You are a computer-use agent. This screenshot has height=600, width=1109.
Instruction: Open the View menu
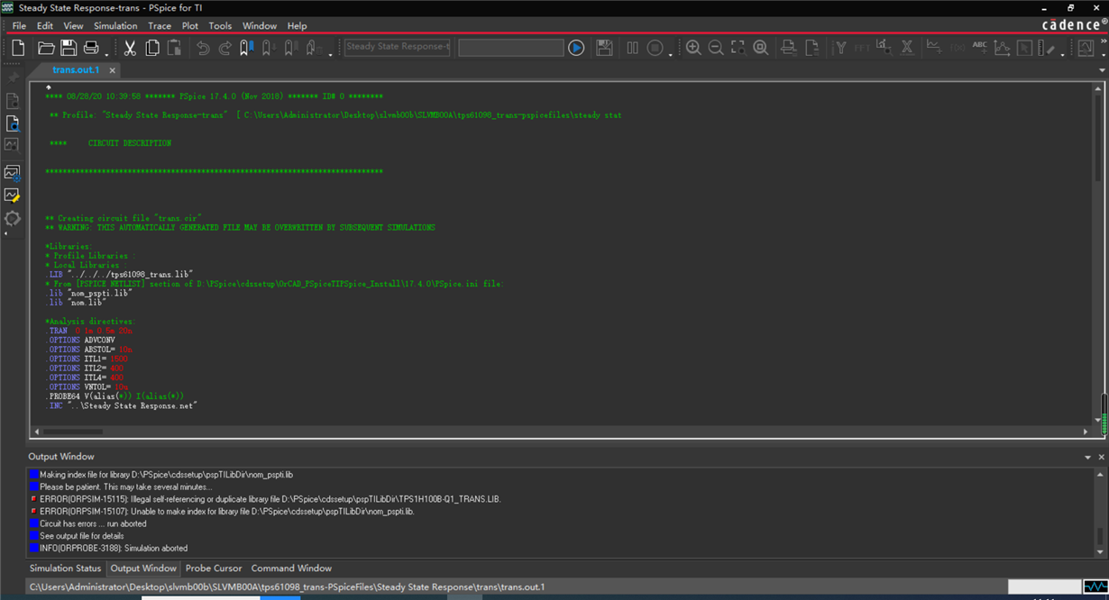pos(73,25)
